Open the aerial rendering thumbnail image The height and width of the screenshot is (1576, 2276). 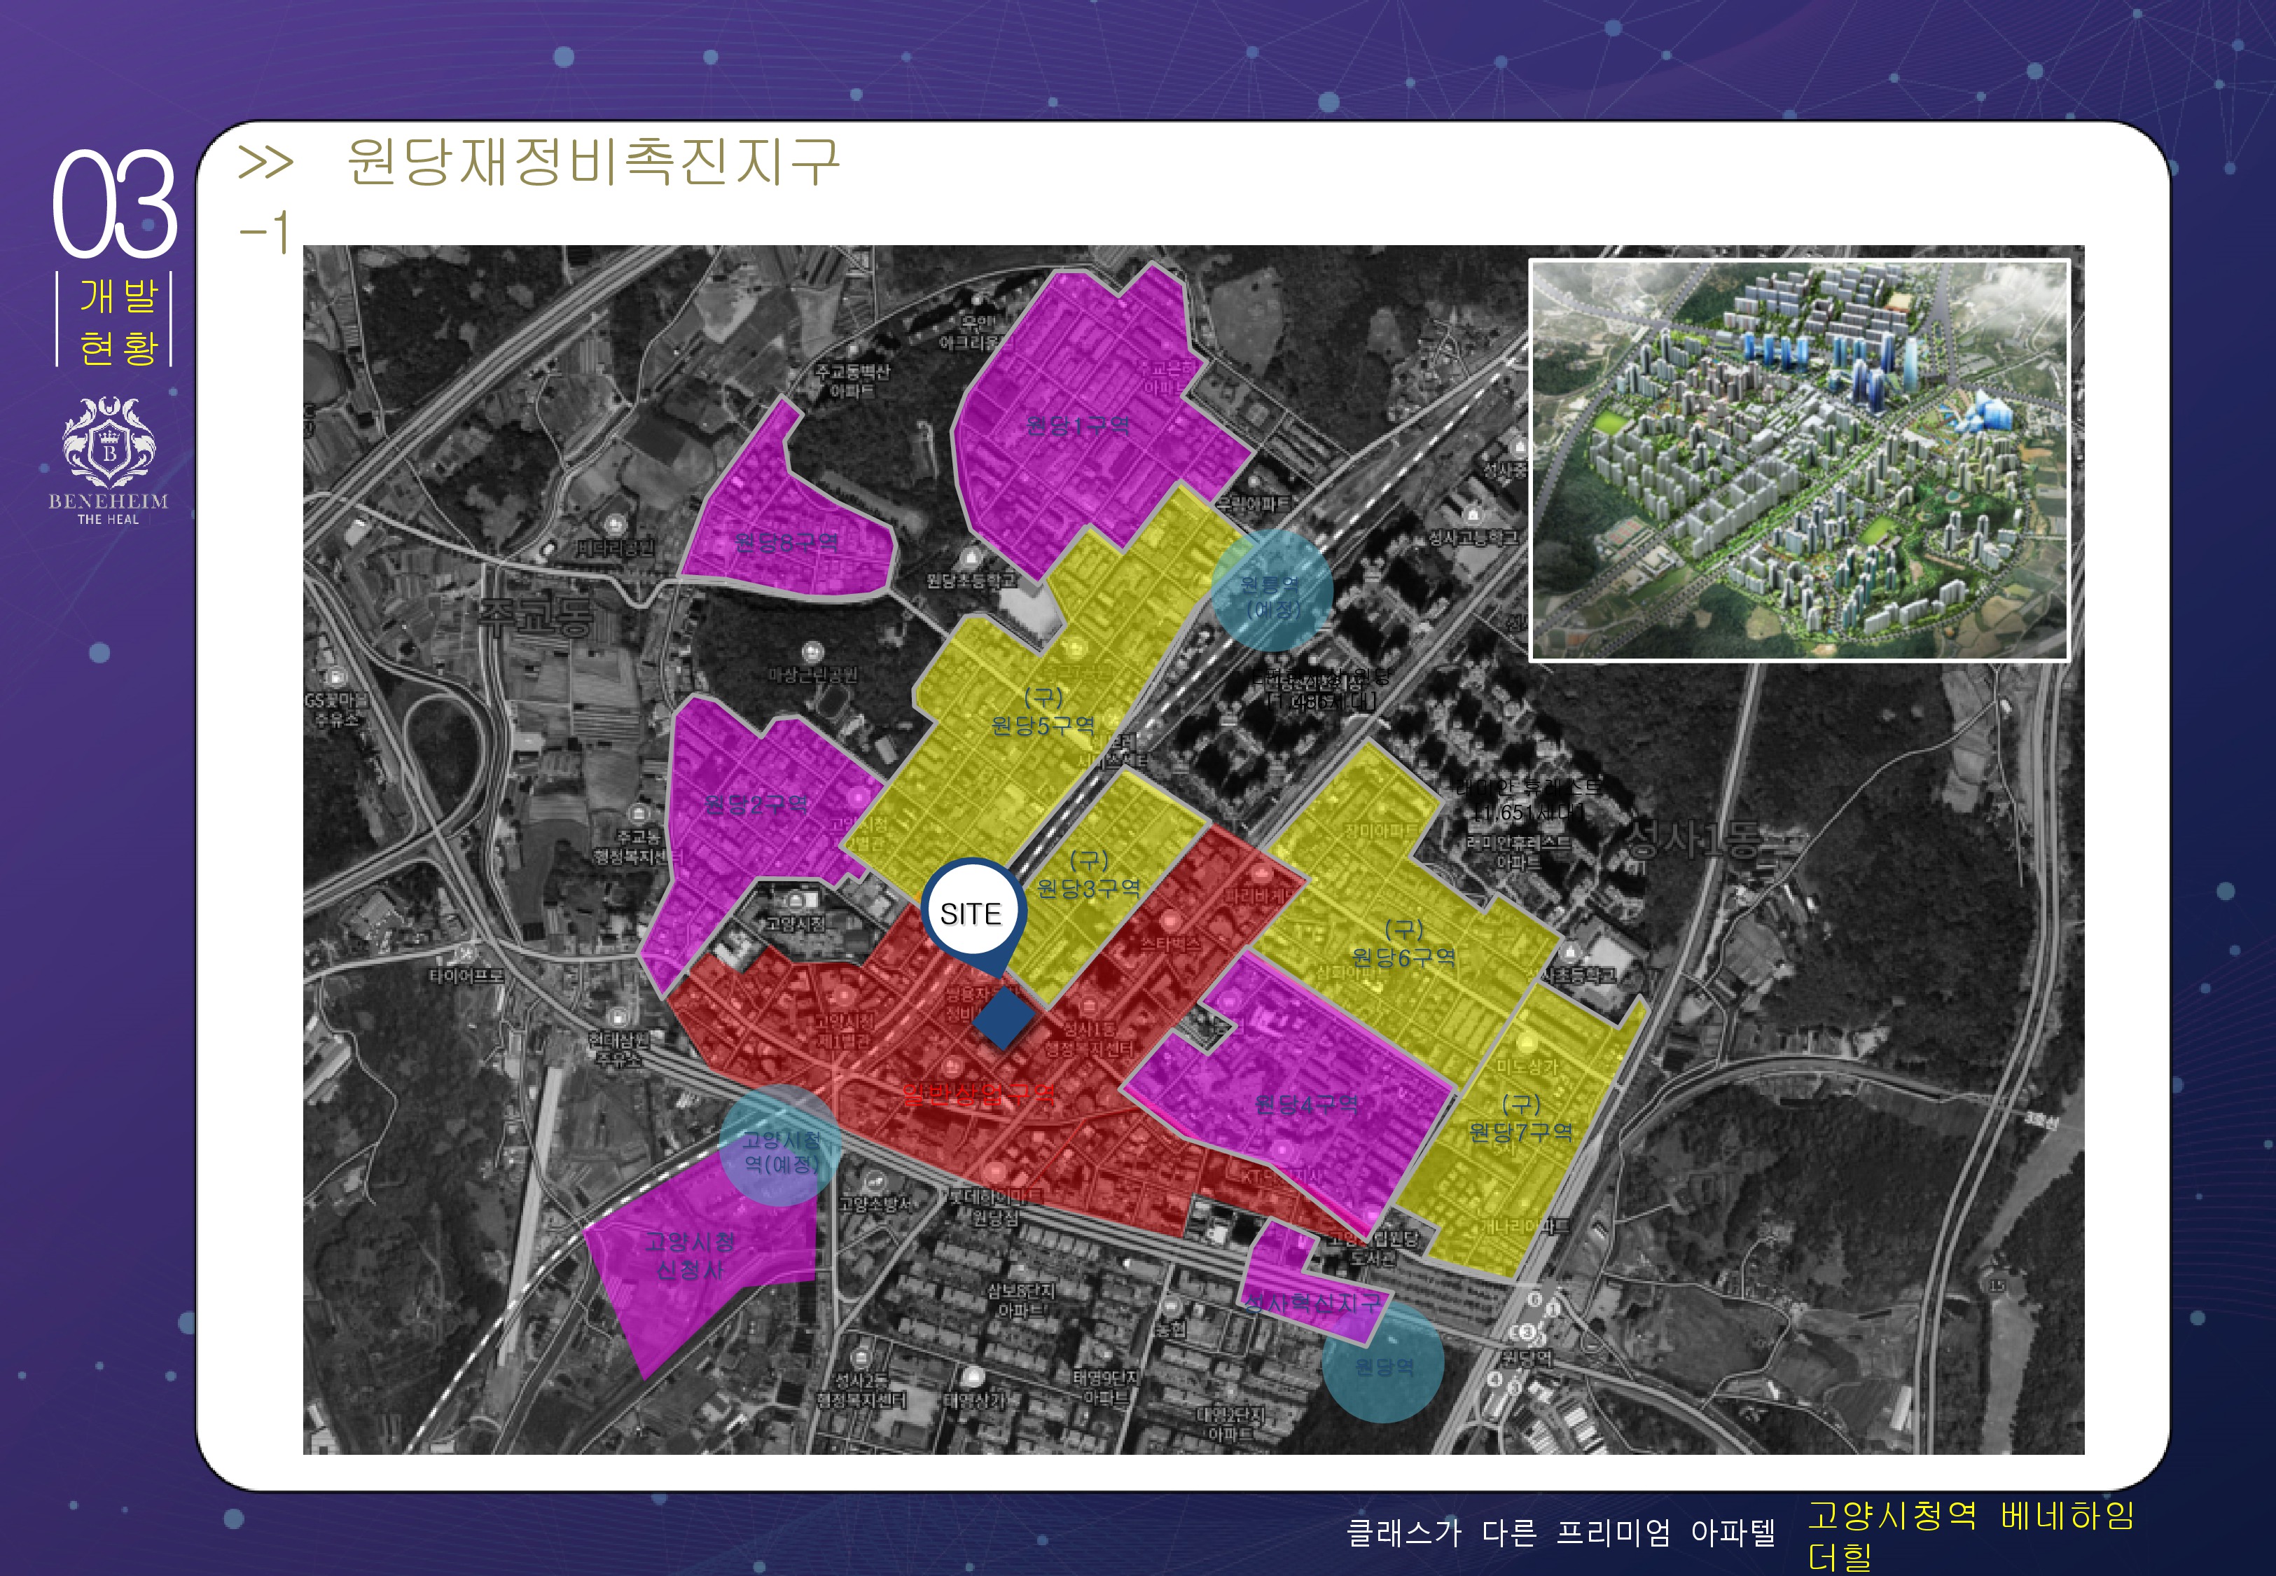[x=1798, y=459]
